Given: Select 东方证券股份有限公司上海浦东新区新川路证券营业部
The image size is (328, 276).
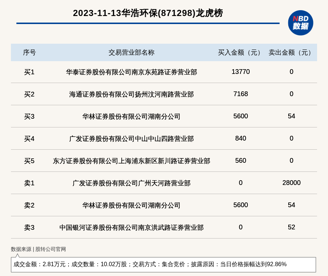Looking at the screenshot, I should pyautogui.click(x=131, y=161).
